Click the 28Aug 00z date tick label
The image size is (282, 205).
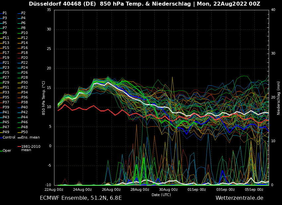pyautogui.click(x=140, y=190)
